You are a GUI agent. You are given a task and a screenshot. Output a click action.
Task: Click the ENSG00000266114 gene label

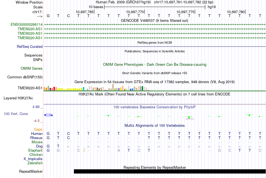[27, 25]
